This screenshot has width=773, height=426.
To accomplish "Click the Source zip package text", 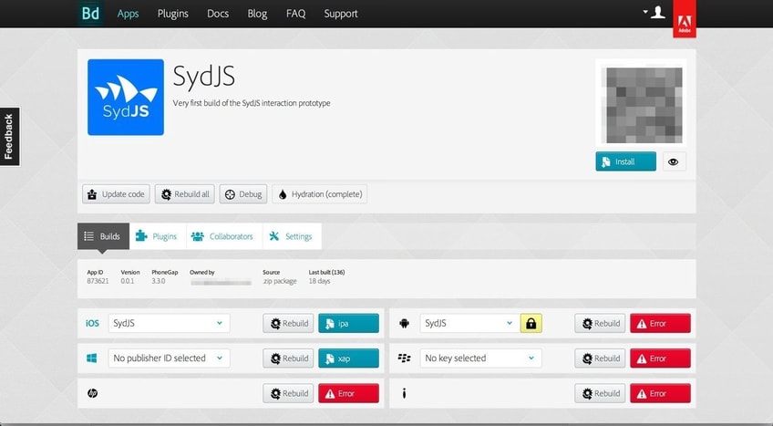I will click(x=280, y=281).
